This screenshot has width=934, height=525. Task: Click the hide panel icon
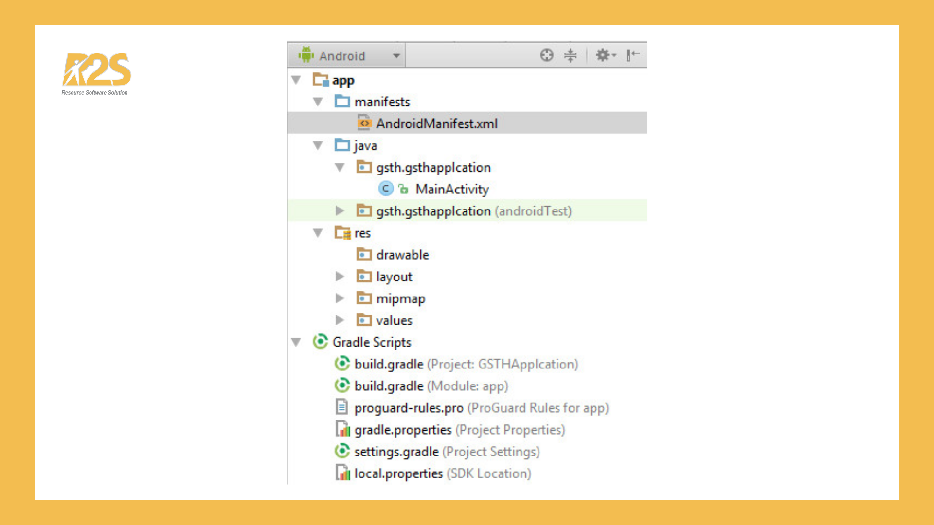point(632,55)
